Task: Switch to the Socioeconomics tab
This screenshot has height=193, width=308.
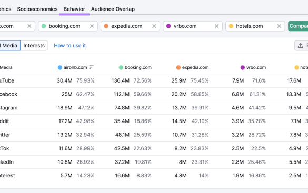Action: [x=37, y=9]
